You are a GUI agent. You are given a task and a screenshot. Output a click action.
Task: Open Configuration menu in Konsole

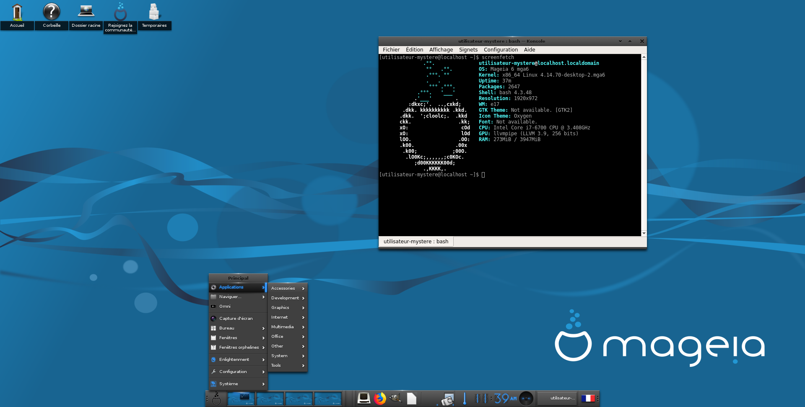501,49
